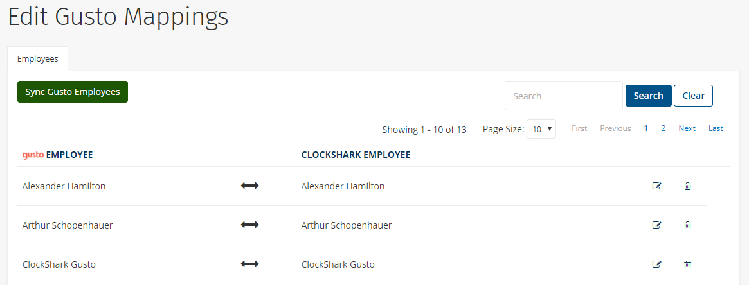The image size is (749, 285).
Task: Edit the Arthur Schopenhauer mapping
Action: tap(657, 225)
